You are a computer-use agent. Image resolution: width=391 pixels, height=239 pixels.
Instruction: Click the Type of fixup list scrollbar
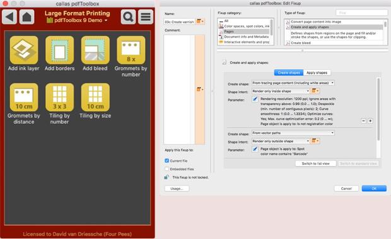tap(385, 25)
